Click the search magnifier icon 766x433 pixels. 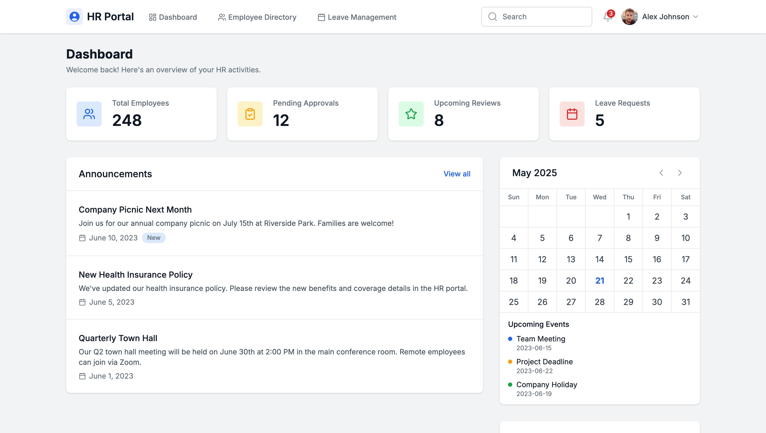tap(493, 17)
